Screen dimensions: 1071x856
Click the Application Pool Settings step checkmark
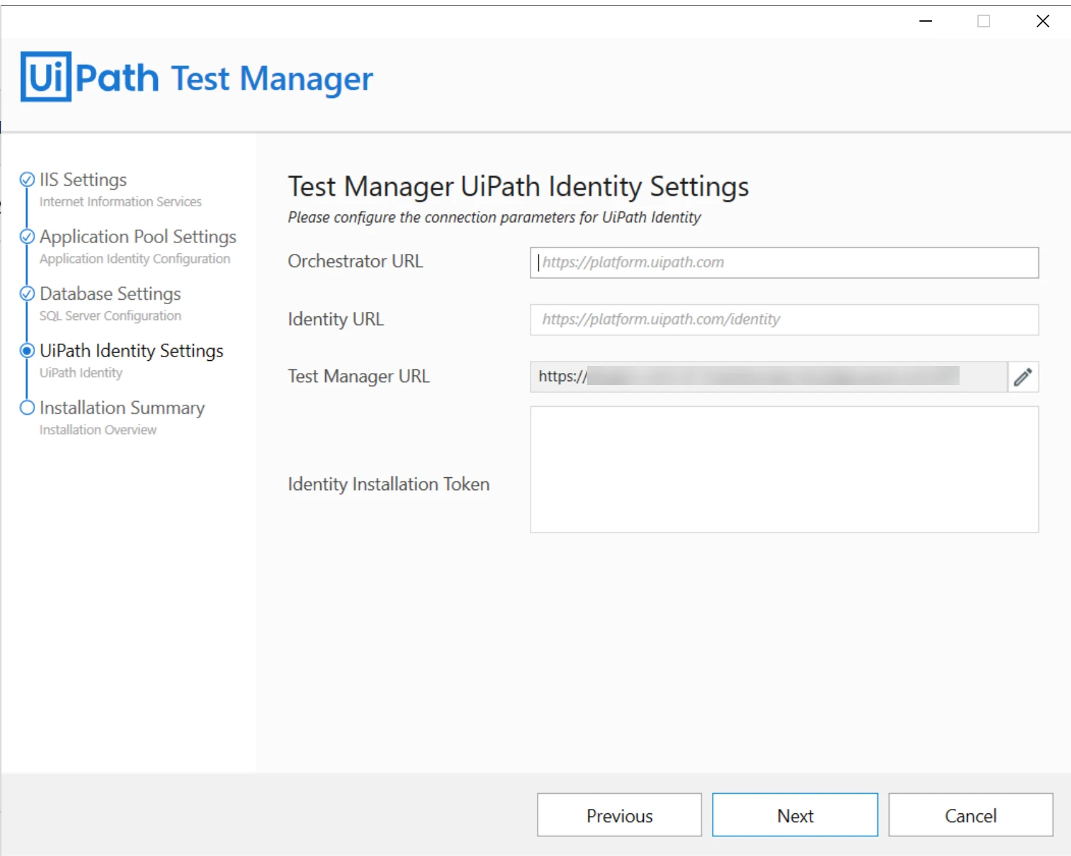pyautogui.click(x=27, y=237)
